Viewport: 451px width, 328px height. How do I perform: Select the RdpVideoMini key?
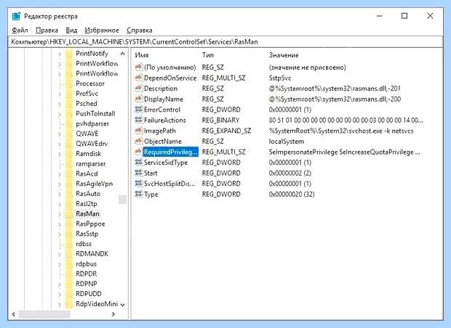(x=97, y=304)
